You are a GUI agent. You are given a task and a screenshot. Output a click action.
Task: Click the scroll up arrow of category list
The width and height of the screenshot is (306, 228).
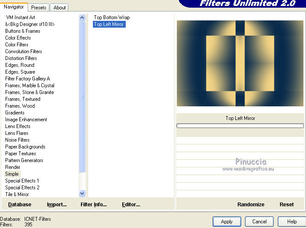point(82,18)
